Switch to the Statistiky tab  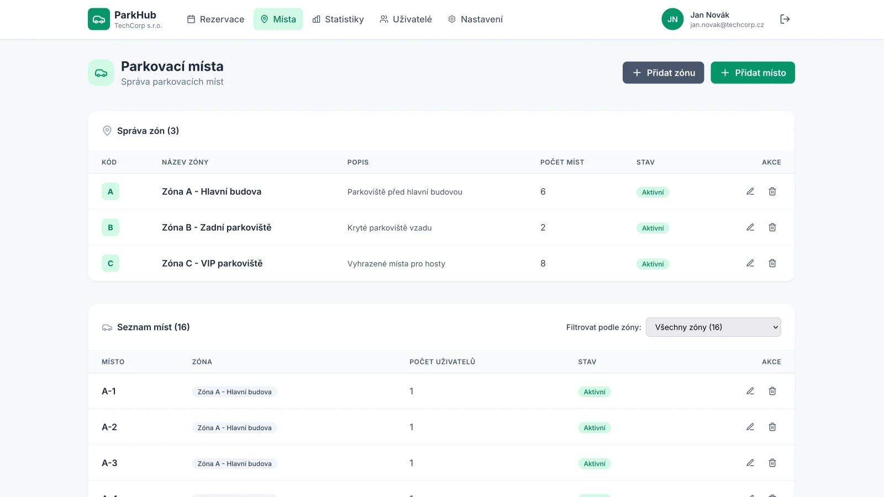point(338,19)
